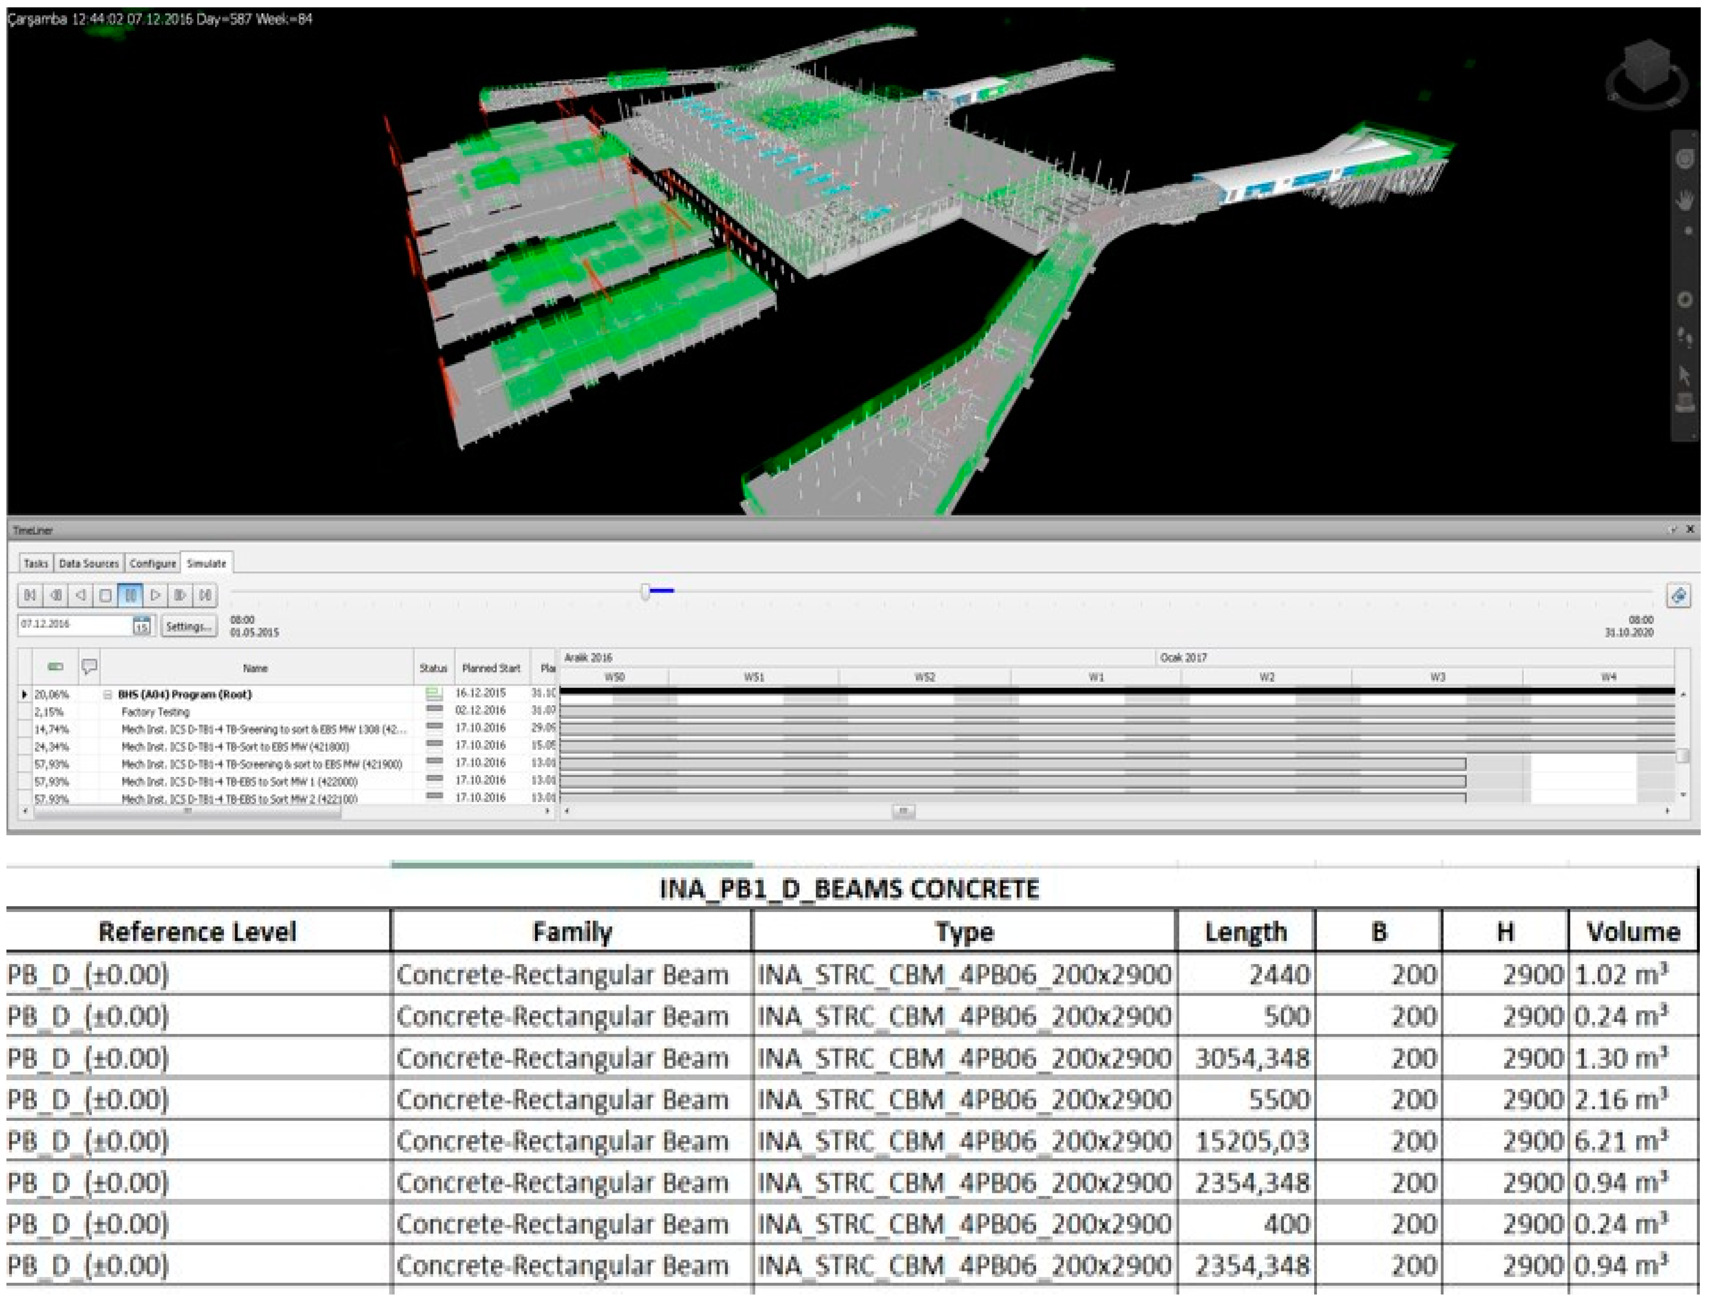Stop the simulation playback

tap(106, 595)
